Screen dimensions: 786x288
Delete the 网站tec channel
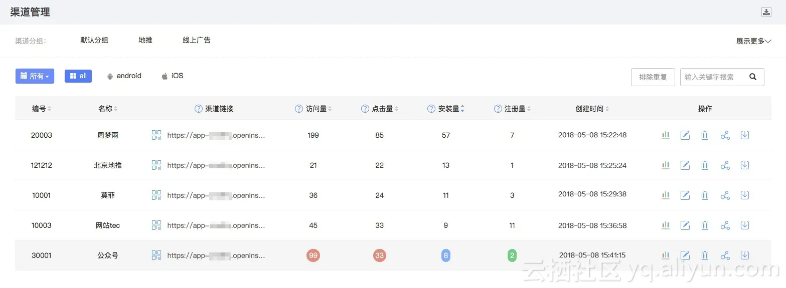(705, 225)
